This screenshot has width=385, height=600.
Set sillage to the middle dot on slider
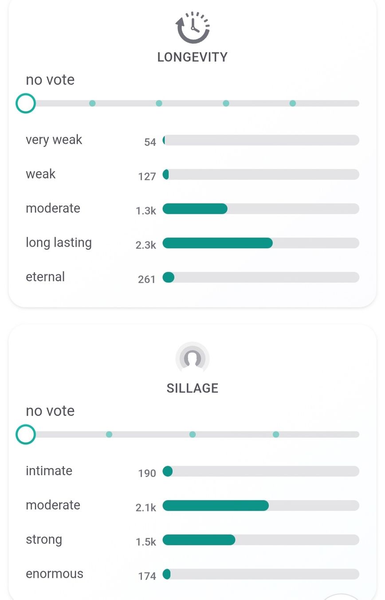tap(192, 434)
